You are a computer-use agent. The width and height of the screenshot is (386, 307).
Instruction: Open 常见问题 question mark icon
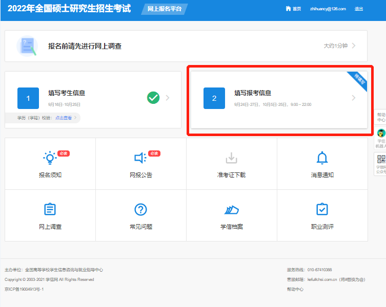click(x=140, y=209)
